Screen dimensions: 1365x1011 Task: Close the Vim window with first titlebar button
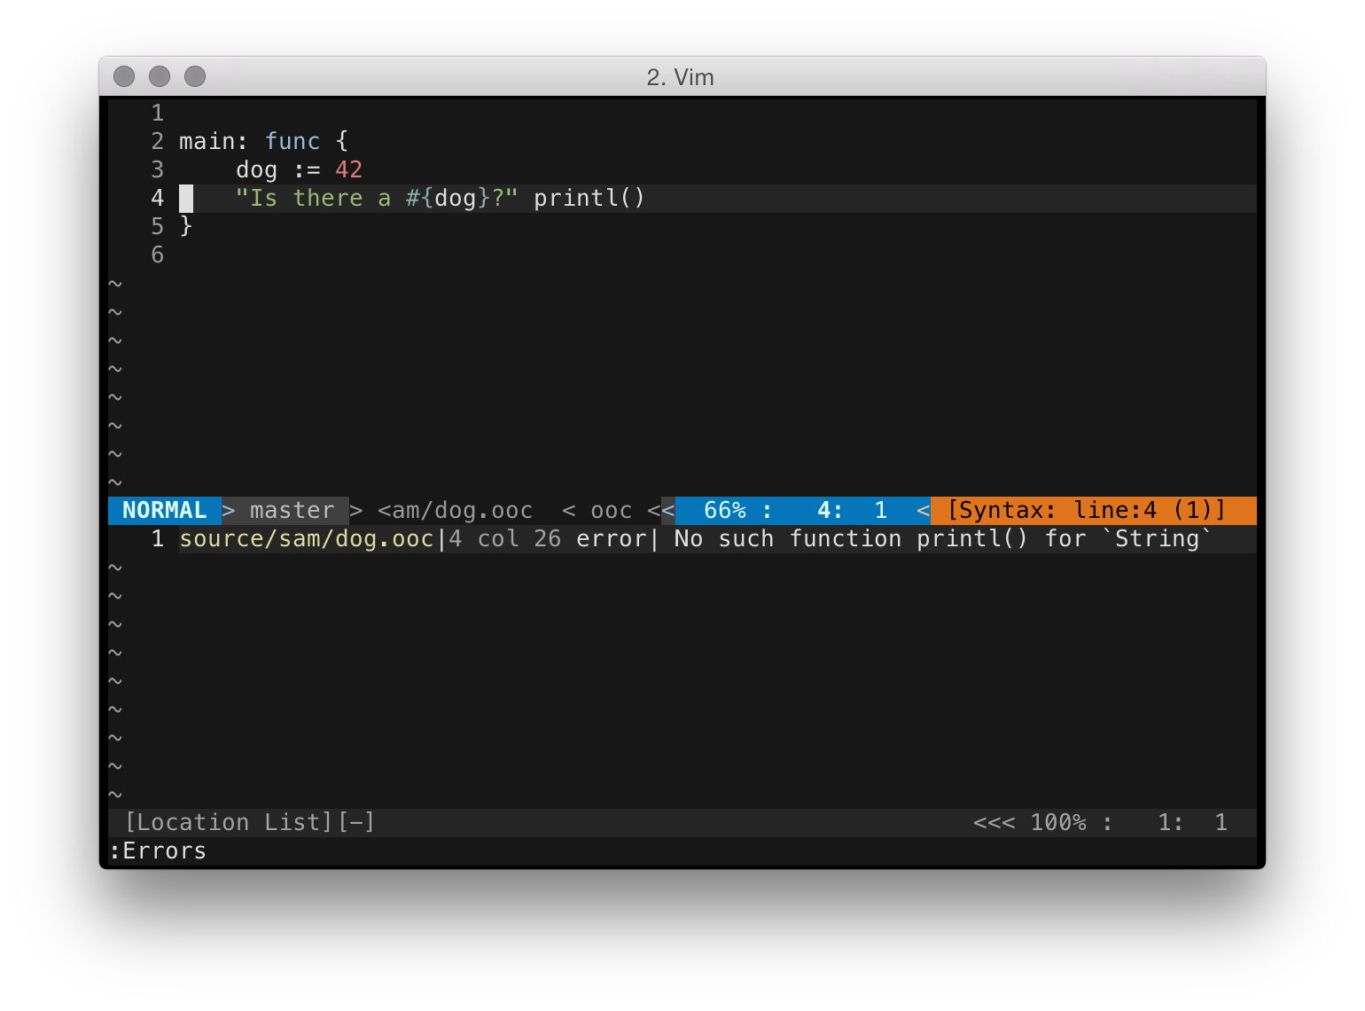[124, 76]
